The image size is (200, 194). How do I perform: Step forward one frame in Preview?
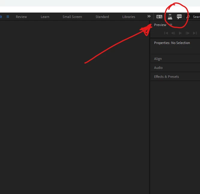point(187,33)
